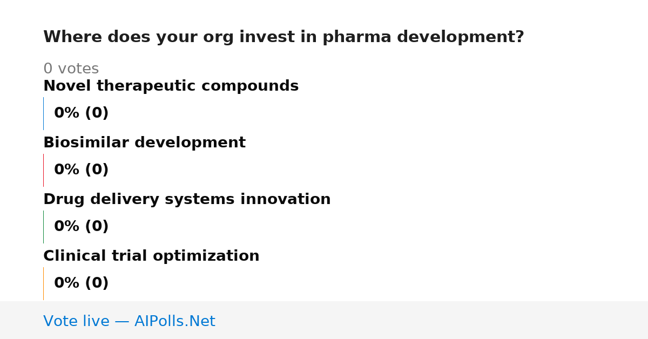Click the 0 votes total count

pyautogui.click(x=71, y=69)
